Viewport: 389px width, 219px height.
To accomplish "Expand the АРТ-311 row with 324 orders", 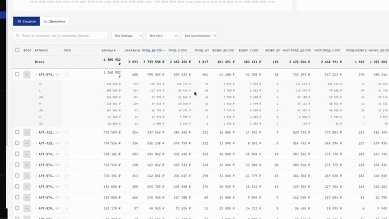I will [x=36, y=133].
